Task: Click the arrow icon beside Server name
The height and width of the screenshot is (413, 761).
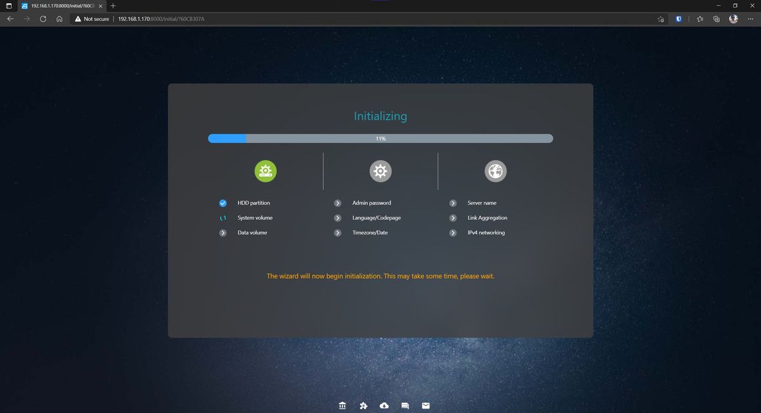Action: [453, 203]
